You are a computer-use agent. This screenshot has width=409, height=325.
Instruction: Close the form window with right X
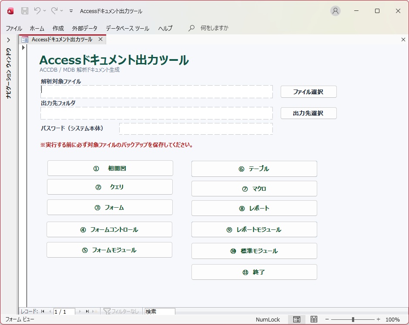pyautogui.click(x=403, y=40)
